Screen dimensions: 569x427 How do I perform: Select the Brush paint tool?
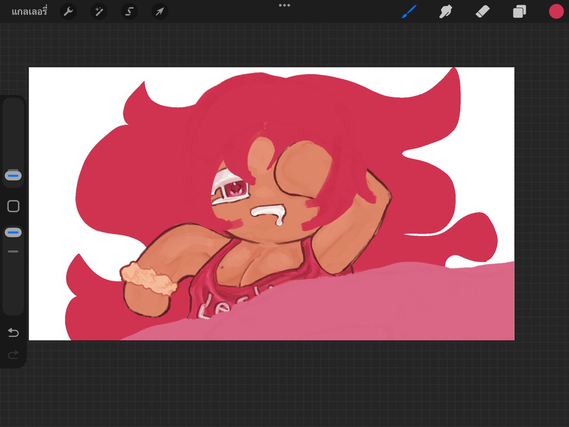[x=408, y=11]
